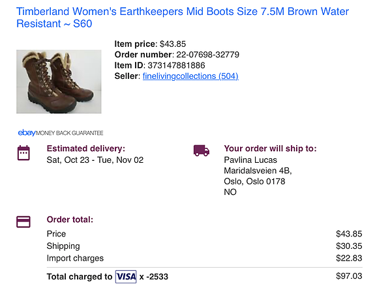The height and width of the screenshot is (297, 375).
Task: Click the delivery truck shipping icon
Action: pos(202,150)
